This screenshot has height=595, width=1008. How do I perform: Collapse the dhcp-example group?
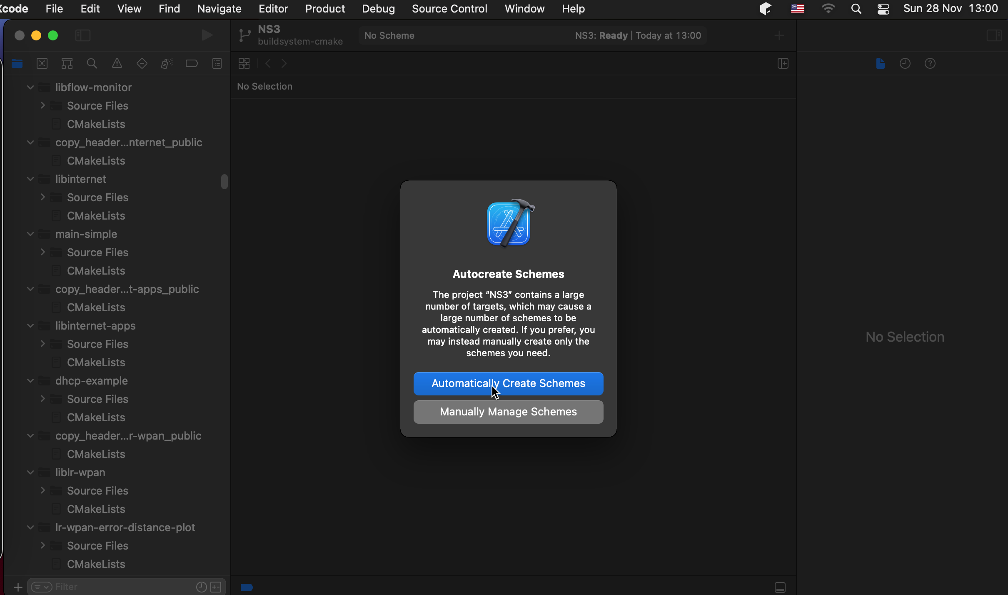click(30, 381)
